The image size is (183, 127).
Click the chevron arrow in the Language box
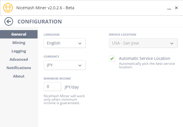tap(80, 43)
